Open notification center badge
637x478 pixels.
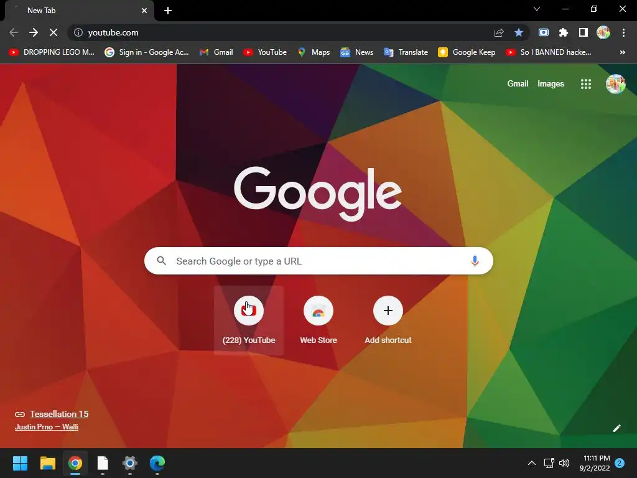coord(620,463)
